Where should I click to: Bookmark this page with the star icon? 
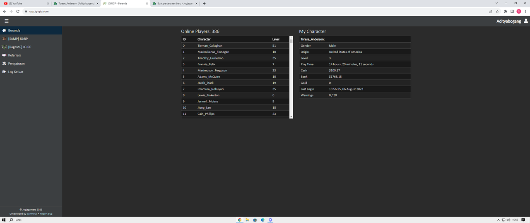(x=497, y=11)
